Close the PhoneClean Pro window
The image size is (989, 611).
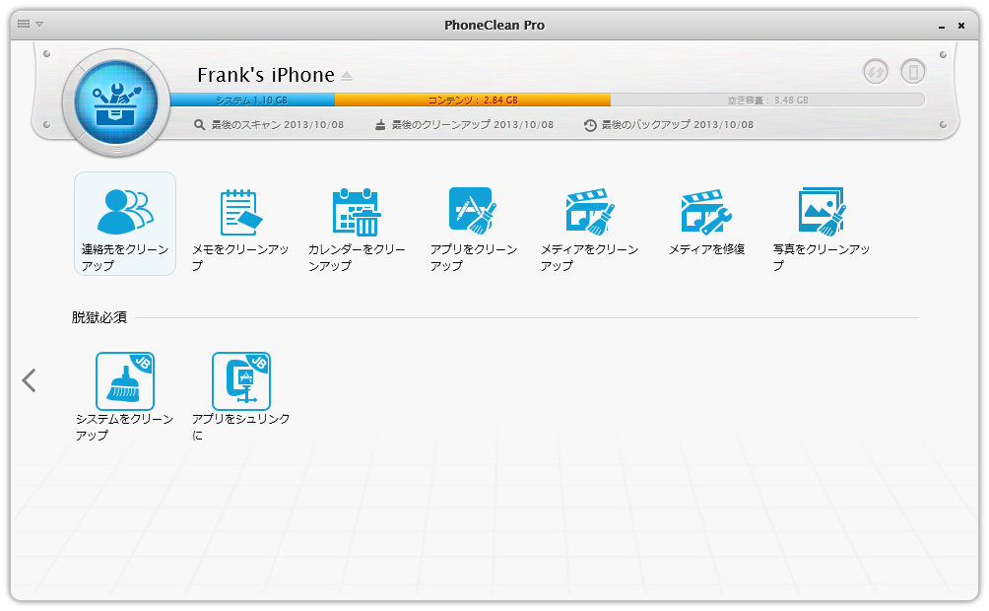click(x=961, y=26)
